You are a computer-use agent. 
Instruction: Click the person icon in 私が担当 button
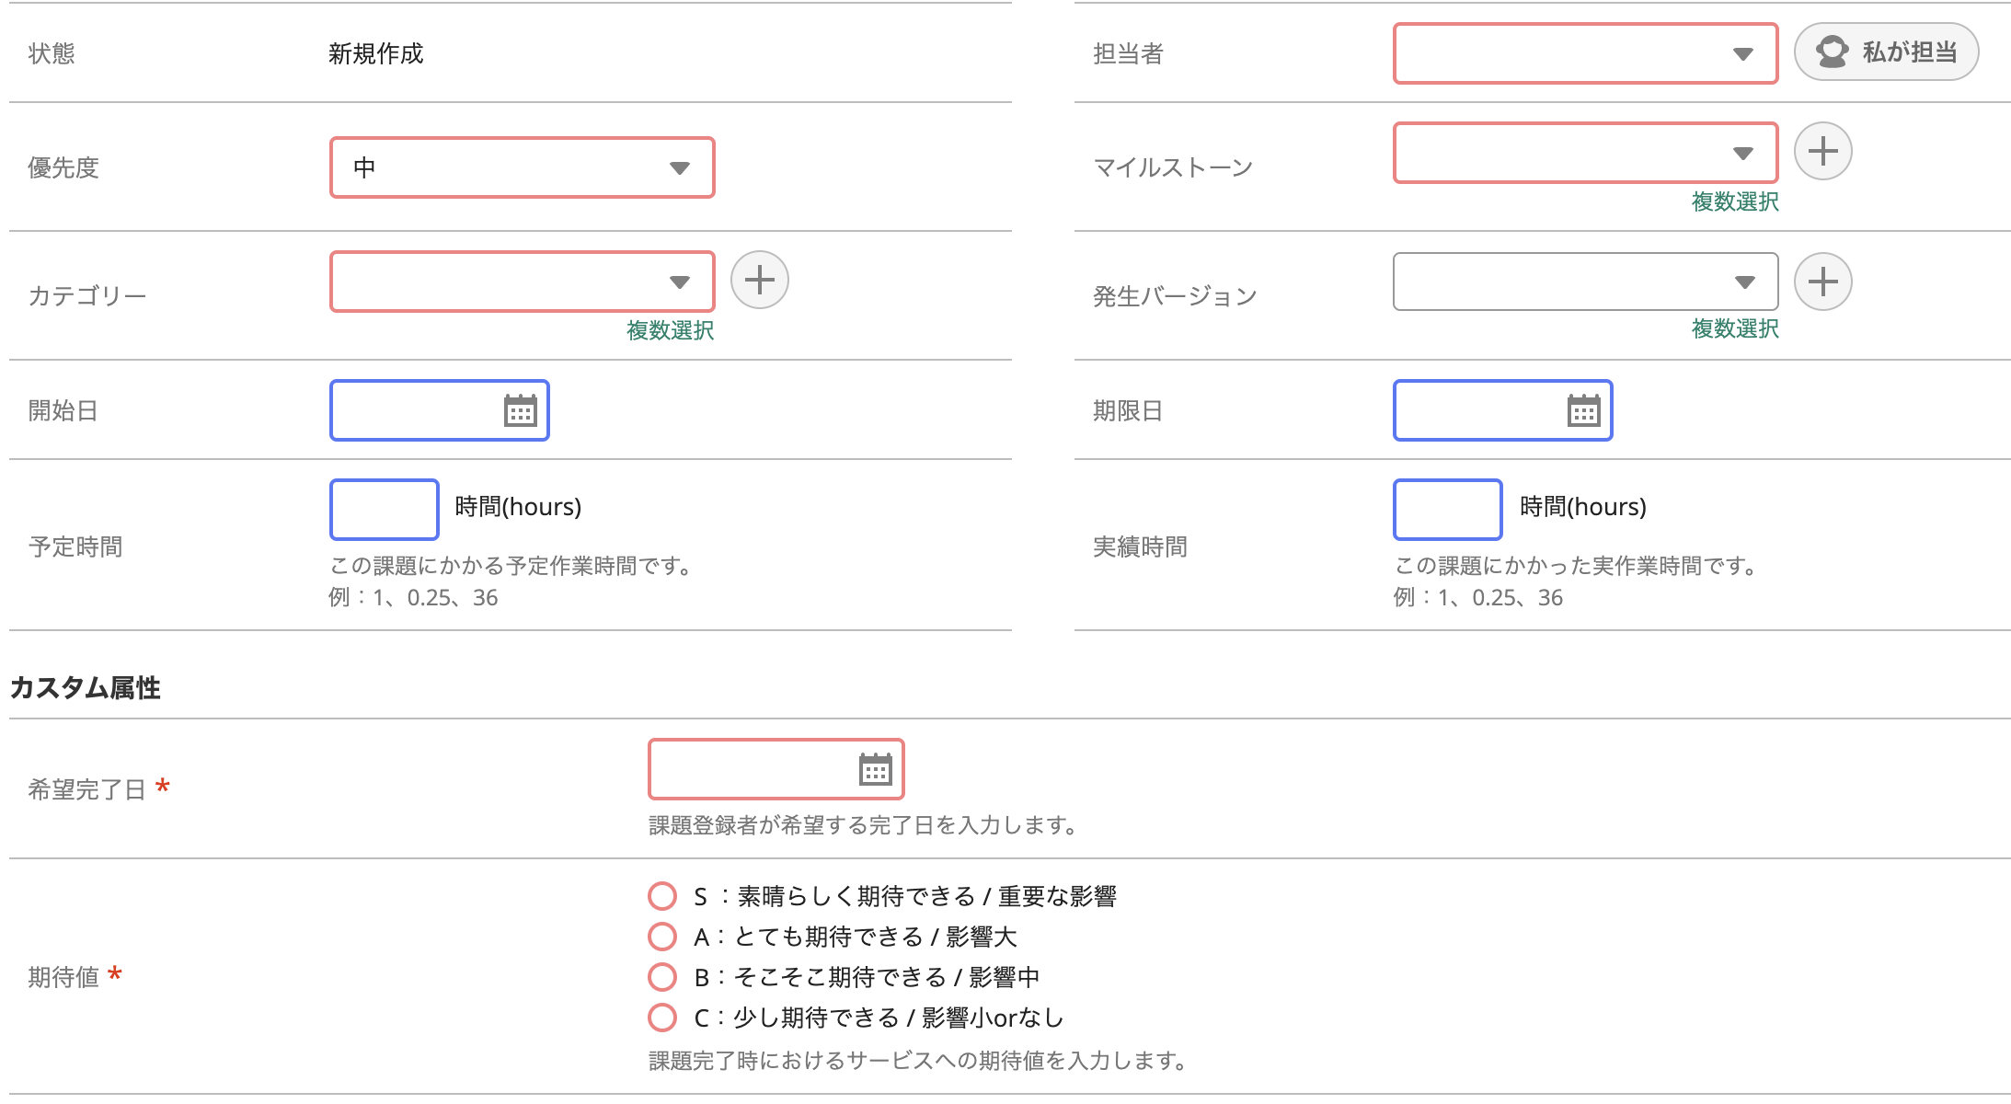(1832, 52)
